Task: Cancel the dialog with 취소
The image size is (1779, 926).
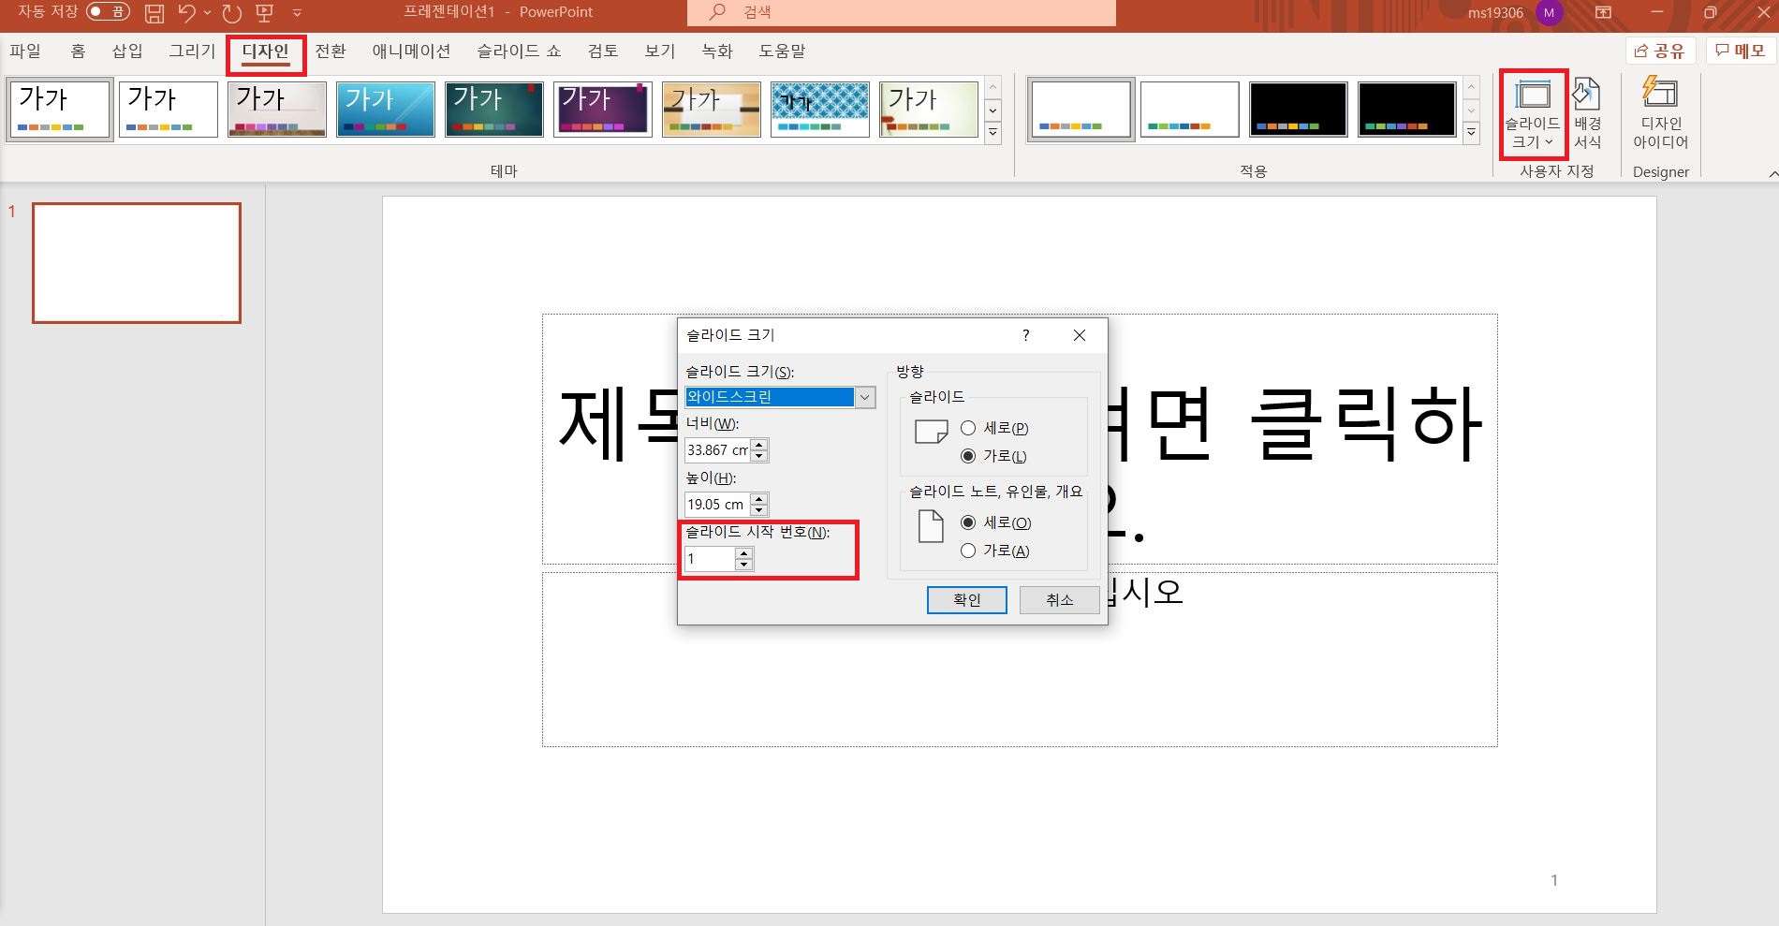Action: pos(1058,599)
